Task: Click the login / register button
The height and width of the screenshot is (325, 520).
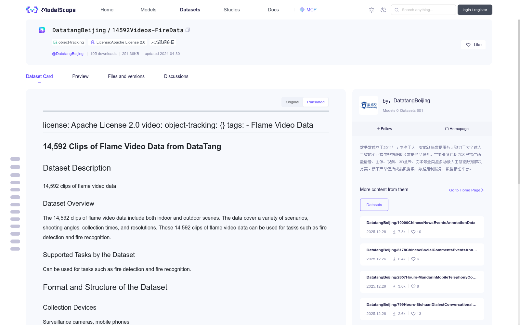Action: 475,10
